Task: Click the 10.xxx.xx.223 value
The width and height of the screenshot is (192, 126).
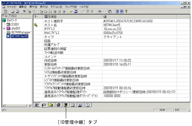Action: [112, 29]
